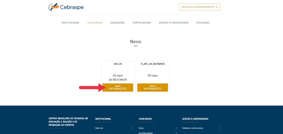The image size is (283, 134).
Task: Click the footer 'Concursos' column heading
Action: pyautogui.click(x=145, y=119)
